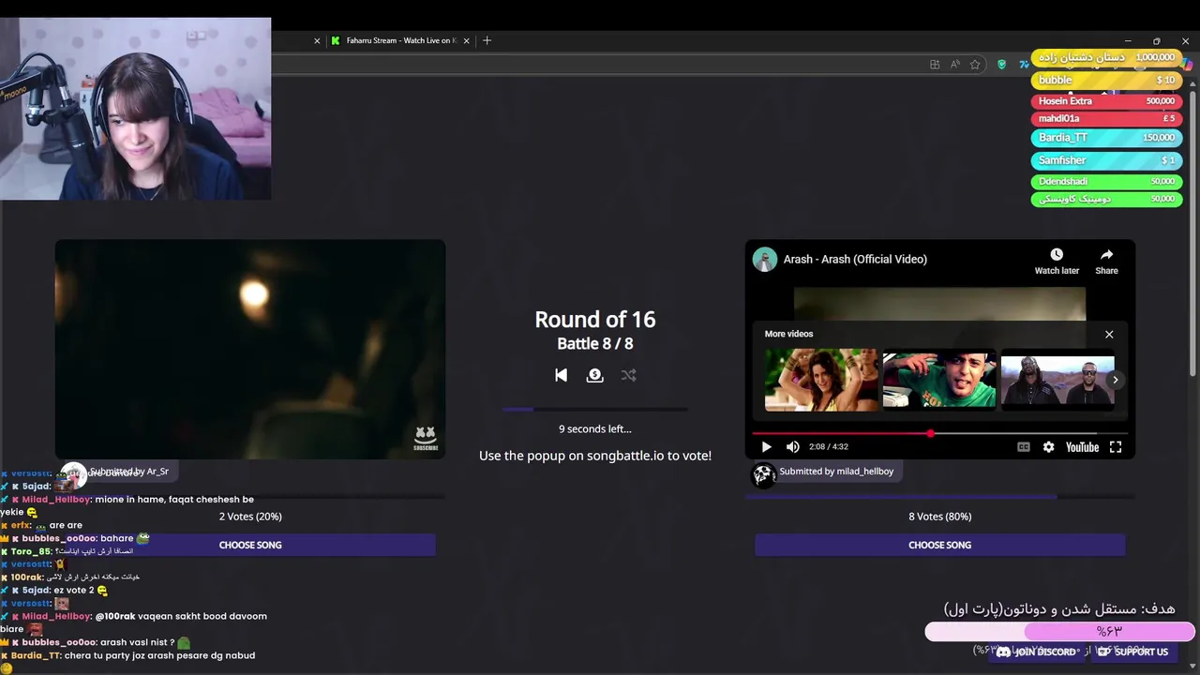1200x675 pixels.
Task: Click the dollar coin icon under Battle
Action: pos(594,375)
